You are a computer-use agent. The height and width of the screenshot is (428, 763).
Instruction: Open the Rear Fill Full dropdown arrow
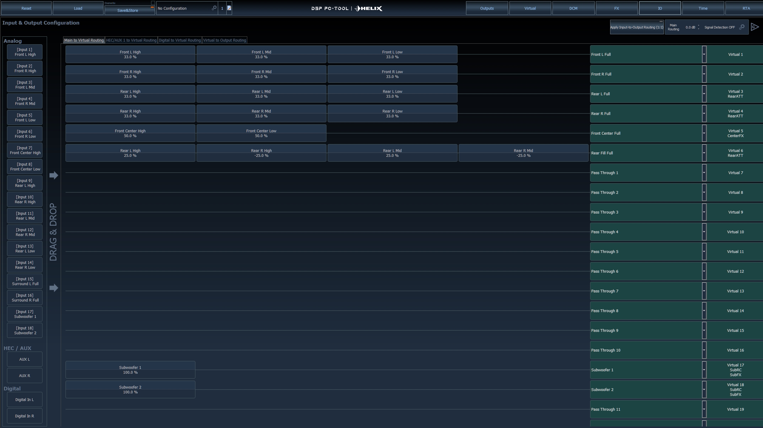[x=704, y=153]
